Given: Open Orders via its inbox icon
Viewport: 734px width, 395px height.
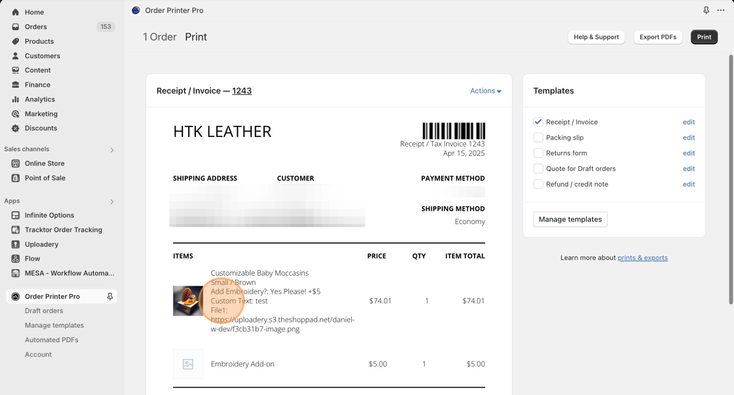Looking at the screenshot, I should 16,27.
